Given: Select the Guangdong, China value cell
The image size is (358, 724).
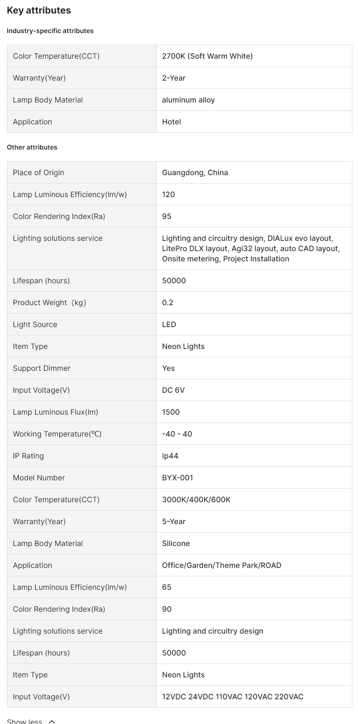Looking at the screenshot, I should coord(195,172).
